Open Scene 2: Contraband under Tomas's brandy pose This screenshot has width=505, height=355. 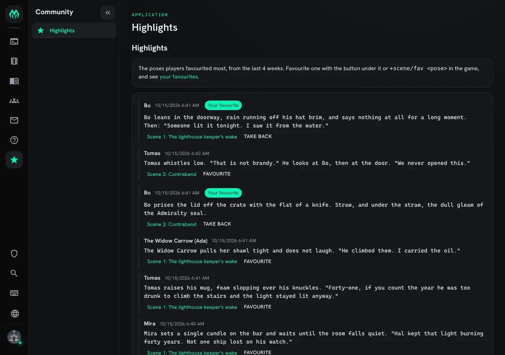172,174
